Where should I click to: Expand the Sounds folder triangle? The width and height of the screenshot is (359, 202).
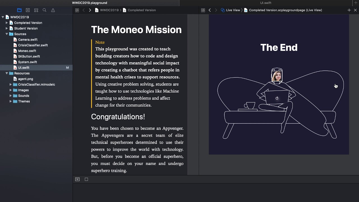(11, 96)
